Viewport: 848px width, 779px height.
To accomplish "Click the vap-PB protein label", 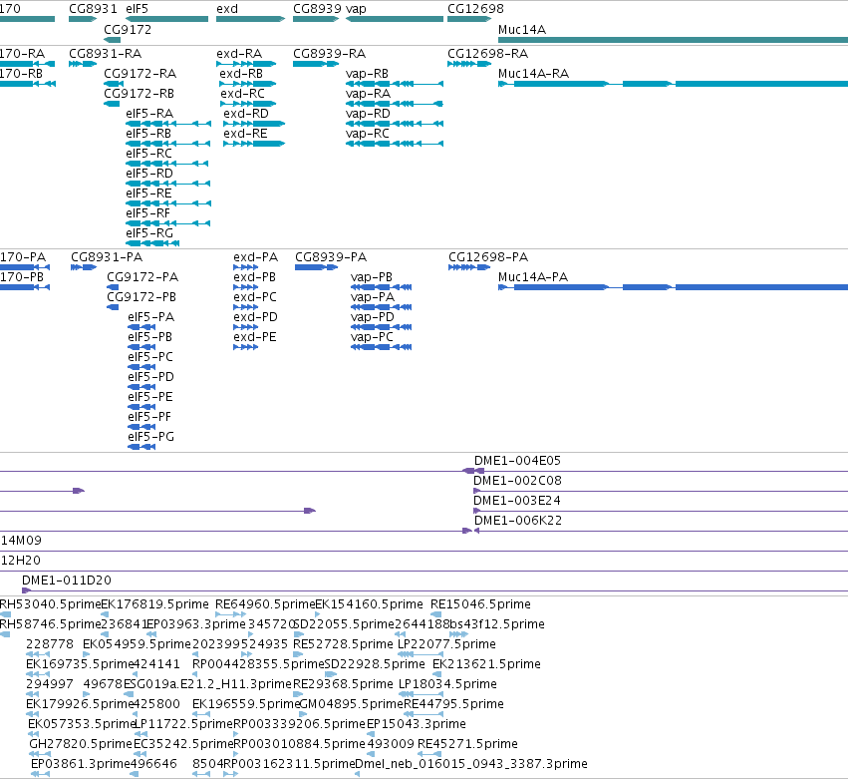I will pyautogui.click(x=372, y=277).
